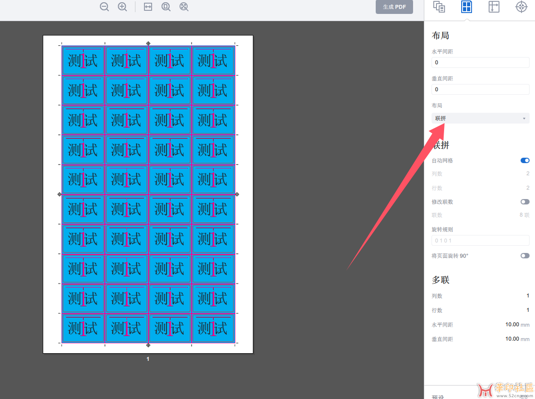Click the 行数 value 1 under 多联
The height and width of the screenshot is (399, 535).
(527, 310)
